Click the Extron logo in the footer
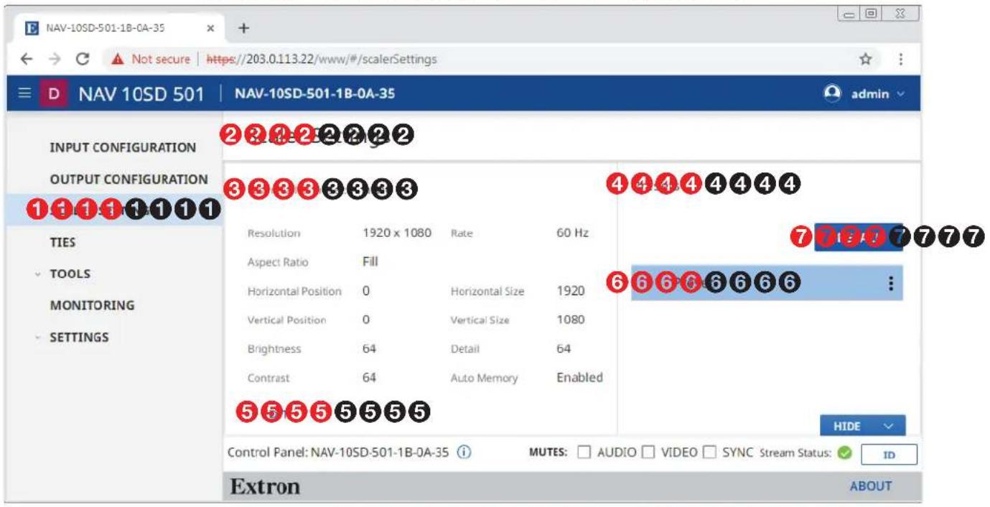990x507 pixels. pyautogui.click(x=265, y=486)
